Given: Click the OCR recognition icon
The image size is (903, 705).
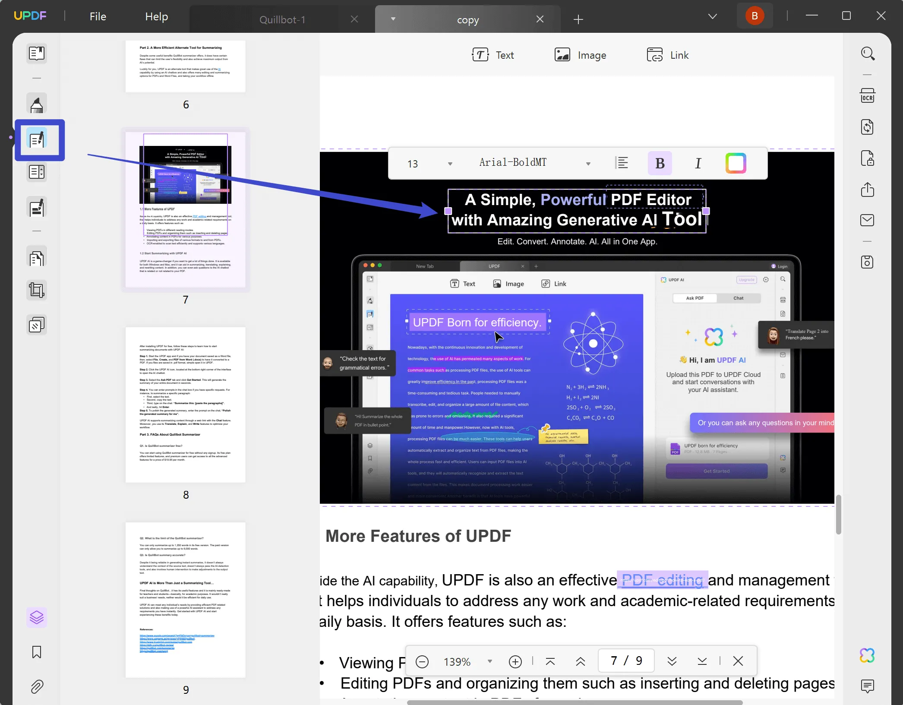Looking at the screenshot, I should [867, 95].
